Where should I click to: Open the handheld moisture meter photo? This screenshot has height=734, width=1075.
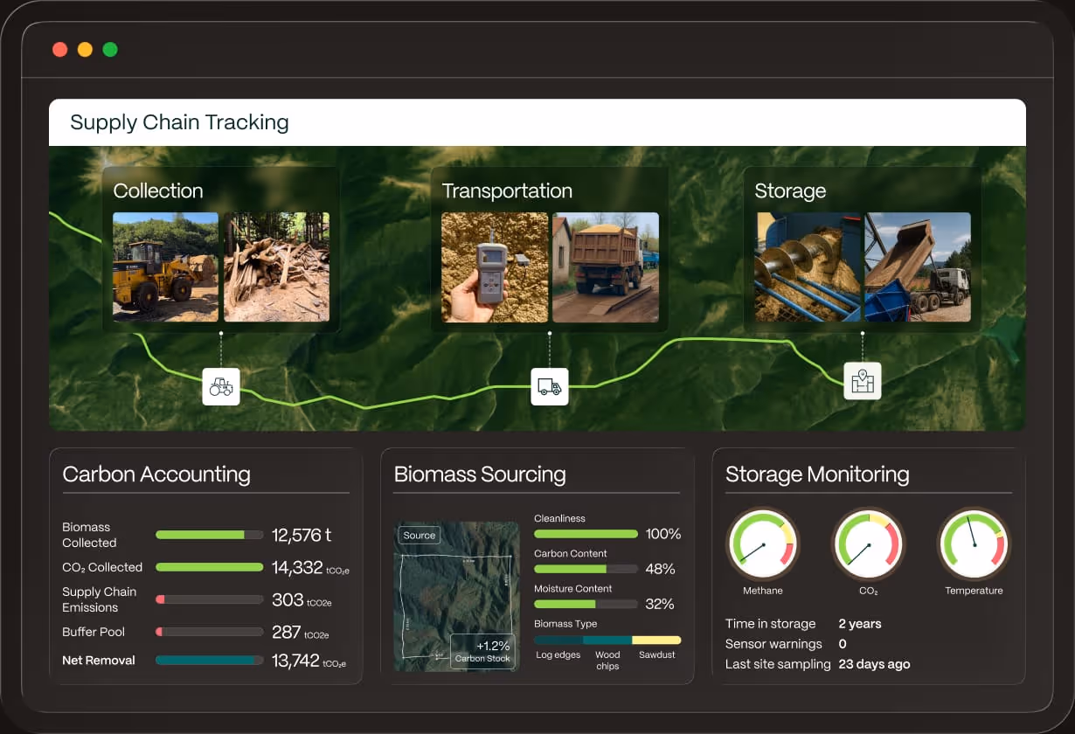pyautogui.click(x=495, y=267)
